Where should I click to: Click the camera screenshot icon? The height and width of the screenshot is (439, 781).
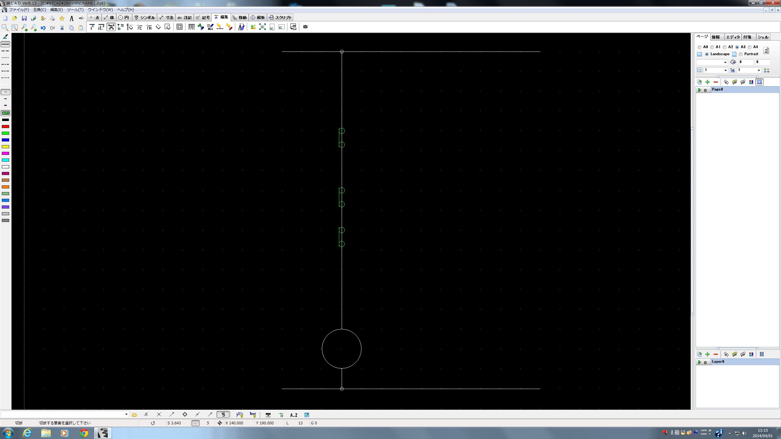[305, 27]
